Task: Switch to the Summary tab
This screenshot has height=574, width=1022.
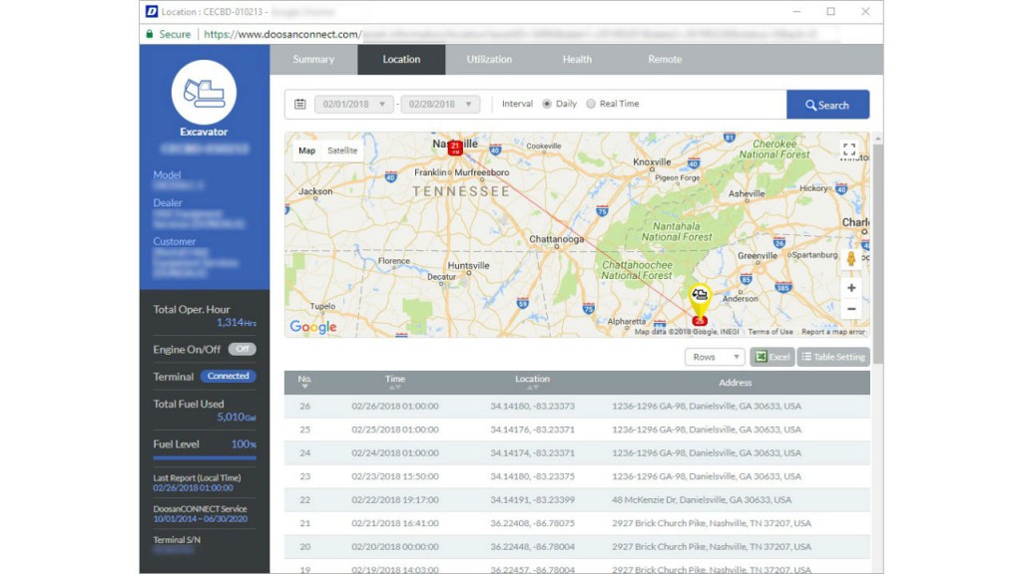Action: click(x=313, y=59)
